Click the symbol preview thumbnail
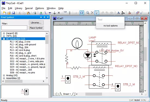This screenshot has height=102, width=150. click(x=25, y=92)
